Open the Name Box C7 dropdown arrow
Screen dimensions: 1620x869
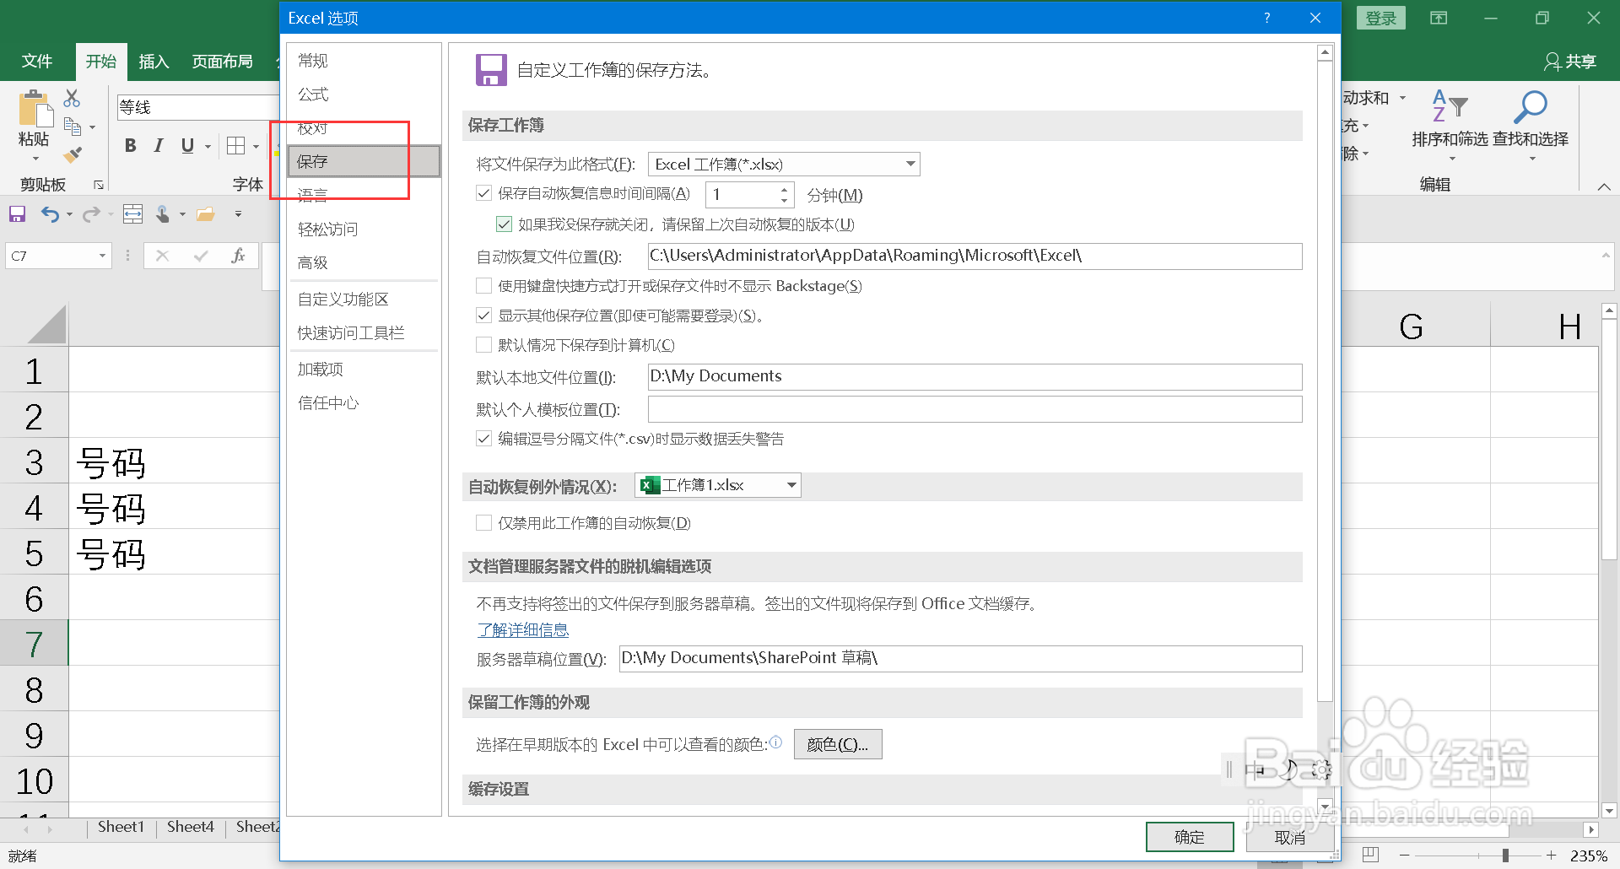(102, 256)
